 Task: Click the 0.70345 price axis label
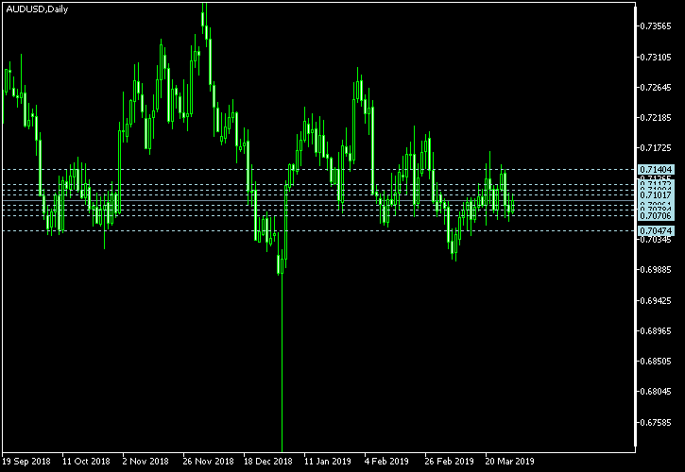click(656, 240)
